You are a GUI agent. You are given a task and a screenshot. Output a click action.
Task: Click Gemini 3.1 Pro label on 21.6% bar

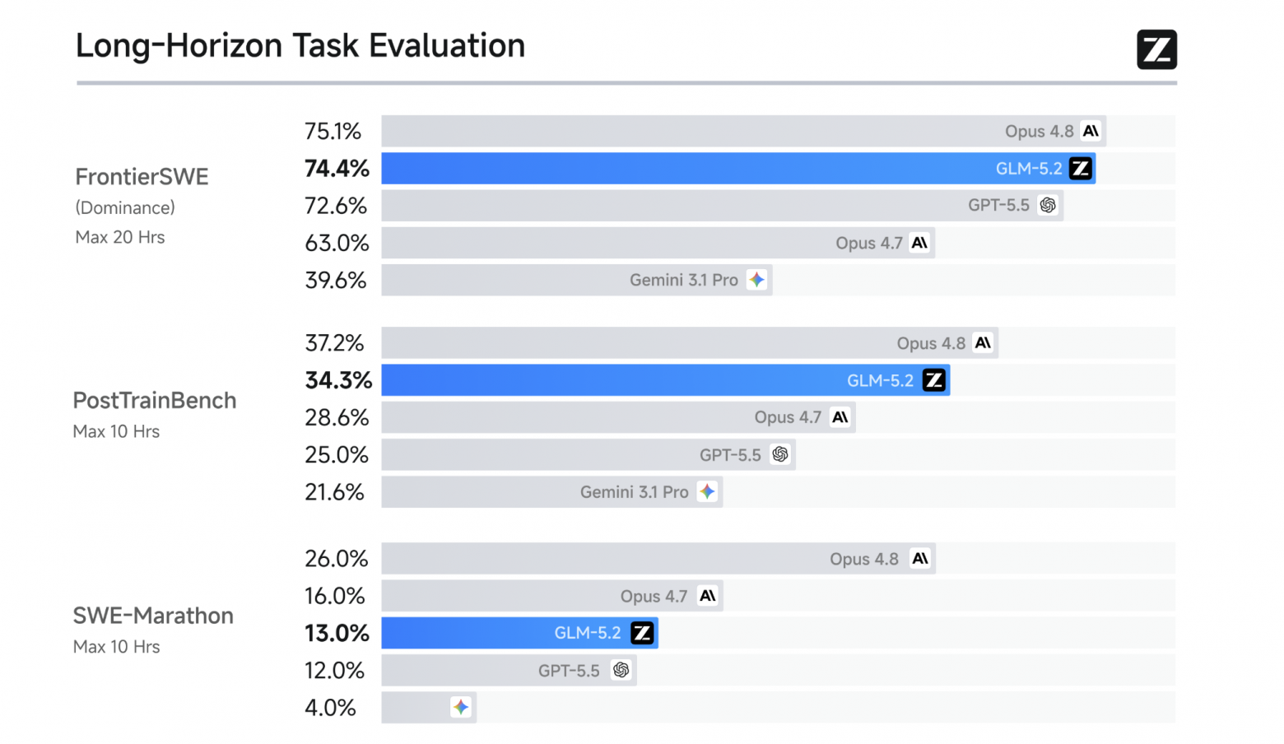coord(634,492)
